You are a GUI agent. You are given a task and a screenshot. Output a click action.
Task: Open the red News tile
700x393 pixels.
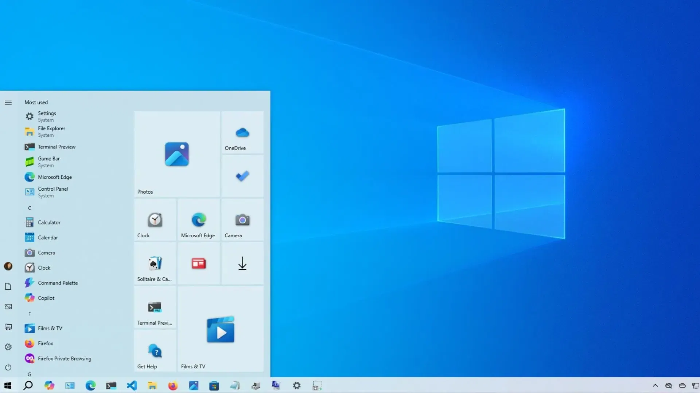[199, 263]
